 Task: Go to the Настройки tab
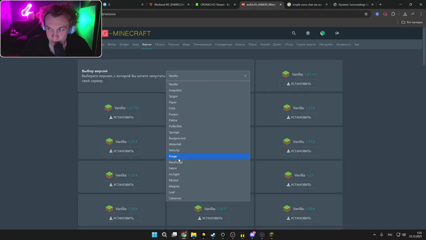[326, 44]
